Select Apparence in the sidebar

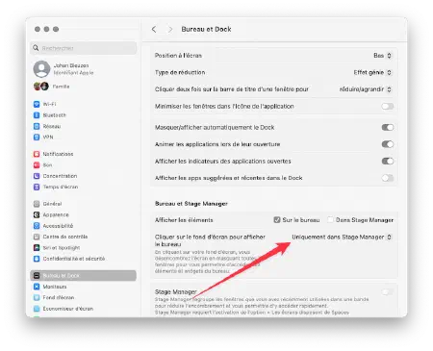84,214
